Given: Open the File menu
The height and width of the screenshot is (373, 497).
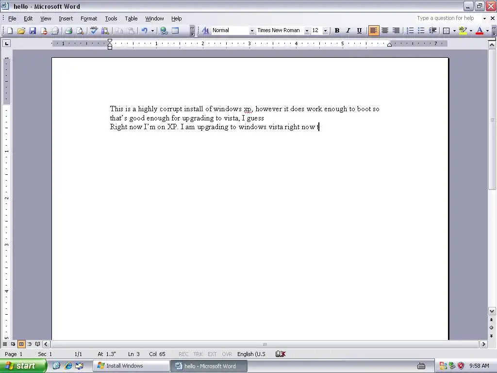Looking at the screenshot, I should tap(12, 18).
